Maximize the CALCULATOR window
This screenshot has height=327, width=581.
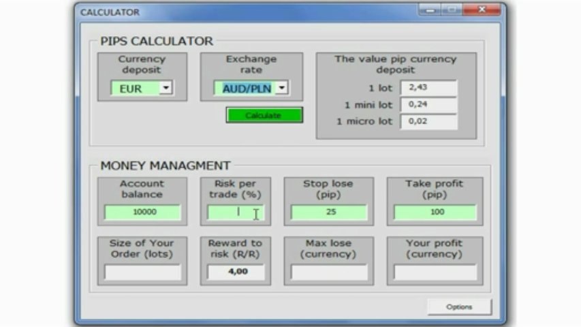coord(452,10)
